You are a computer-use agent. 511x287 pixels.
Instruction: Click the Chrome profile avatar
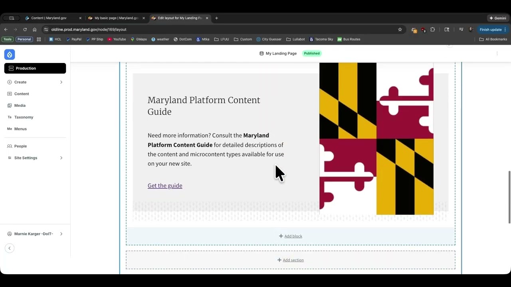(471, 29)
